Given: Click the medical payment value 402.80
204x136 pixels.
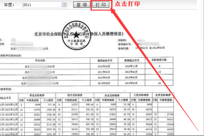Looking at the screenshot, I should click(89, 134).
